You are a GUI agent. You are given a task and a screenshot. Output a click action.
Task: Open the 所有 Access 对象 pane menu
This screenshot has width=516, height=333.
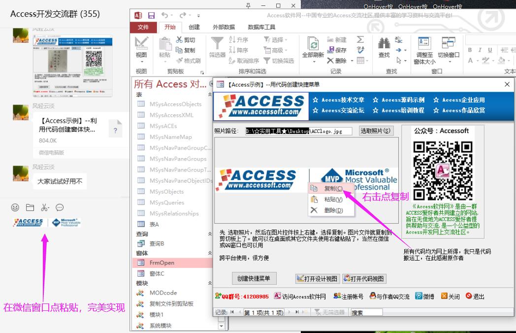click(x=212, y=84)
